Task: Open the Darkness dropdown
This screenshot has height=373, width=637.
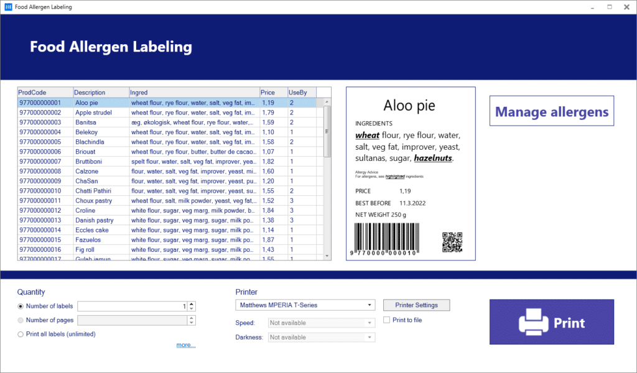Action: click(322, 338)
